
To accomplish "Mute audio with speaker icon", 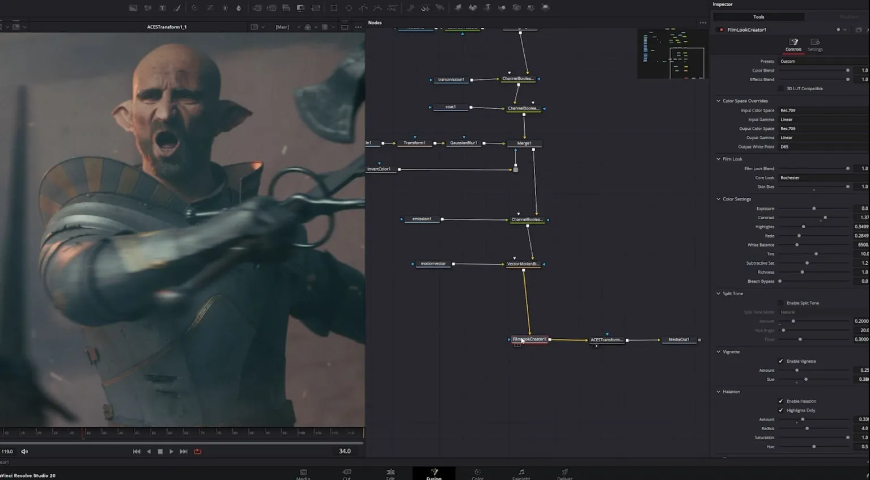I will (x=24, y=452).
